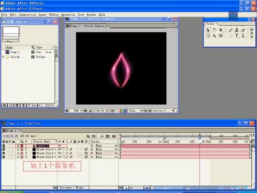Choose local axis mode in Tools panel
Screen dimensions: 257x193
(252, 29)
